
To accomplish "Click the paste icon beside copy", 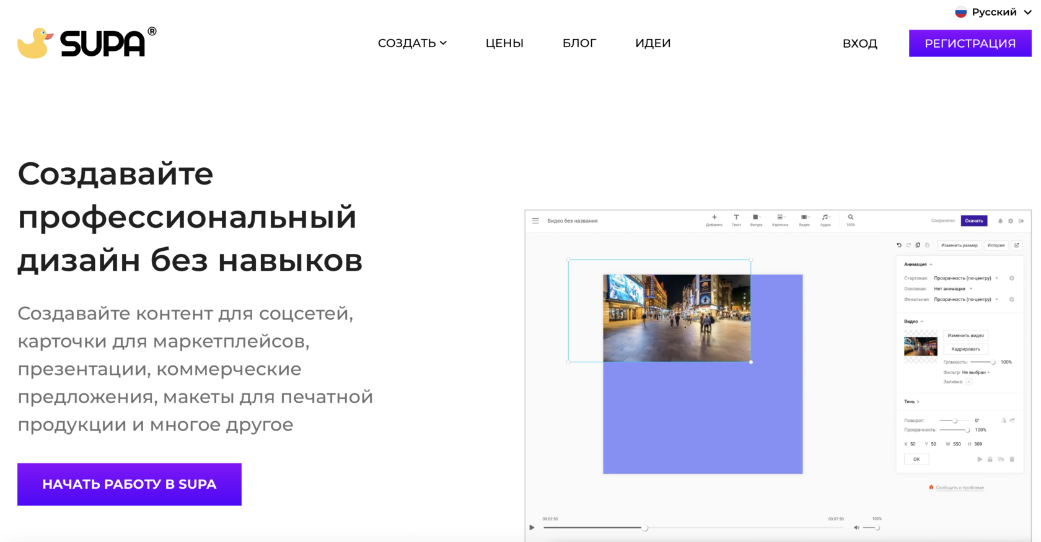I will [x=927, y=245].
